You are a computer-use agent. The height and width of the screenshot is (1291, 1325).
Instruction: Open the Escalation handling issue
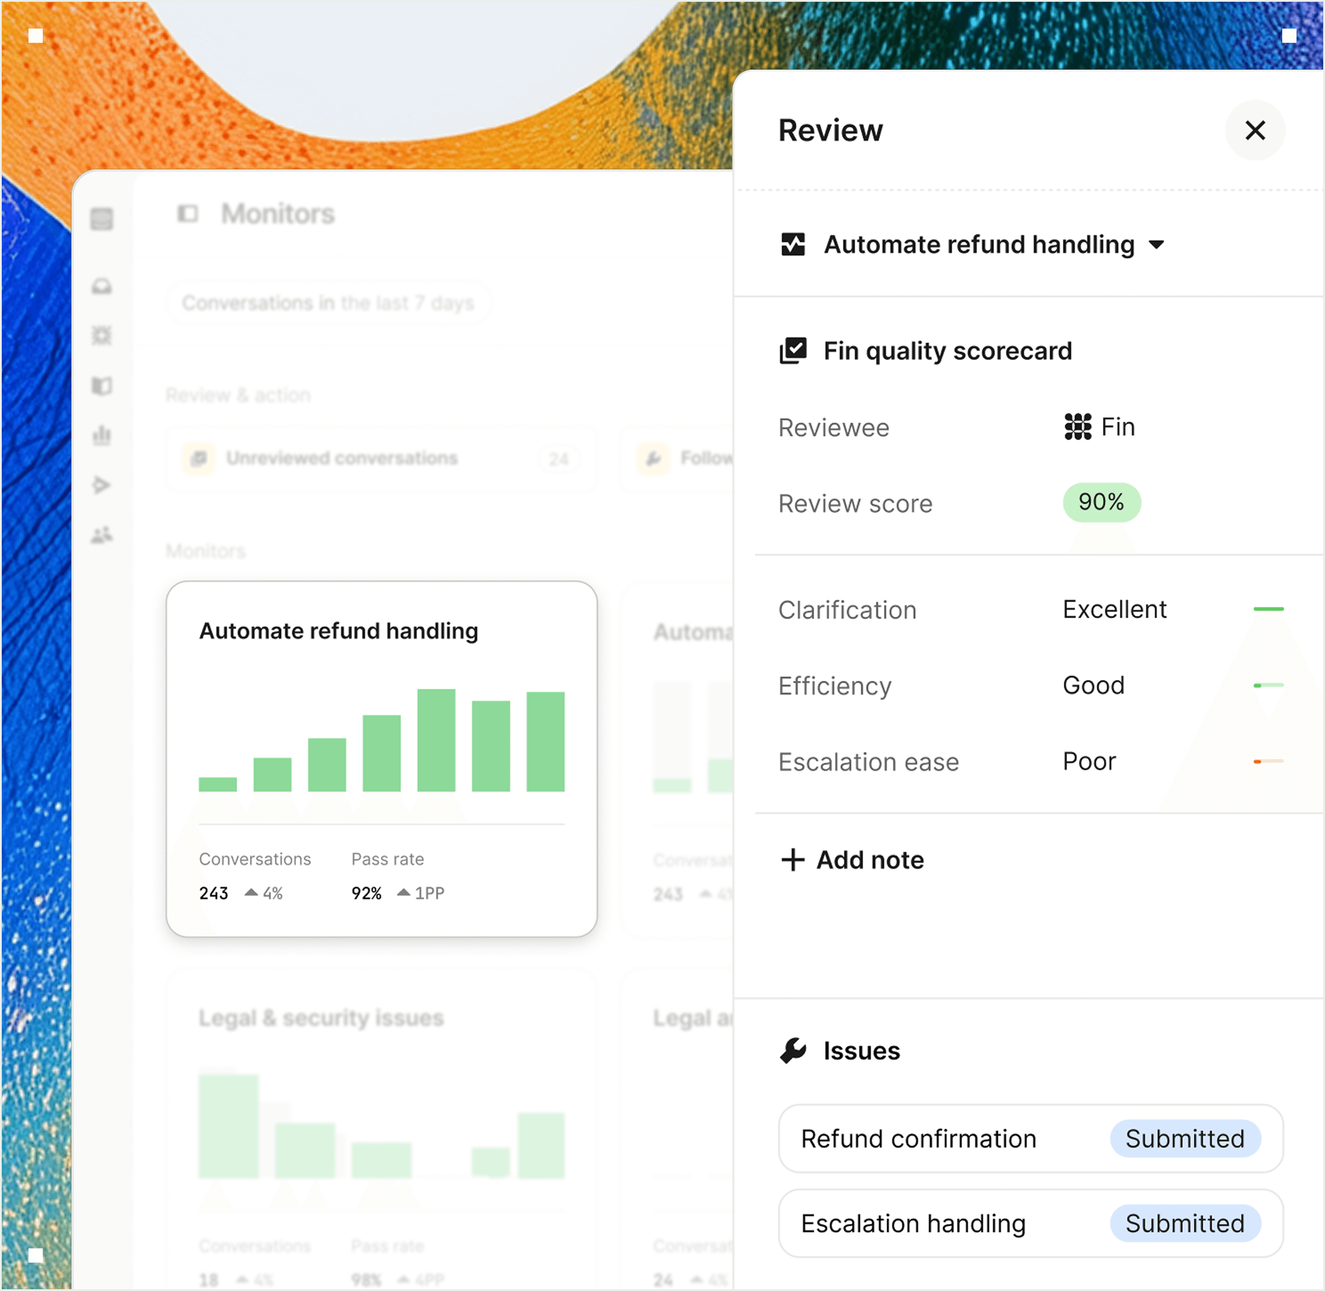coord(1031,1223)
